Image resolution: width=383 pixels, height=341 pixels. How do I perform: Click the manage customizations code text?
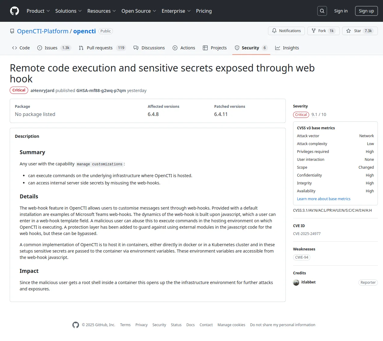coord(100,164)
